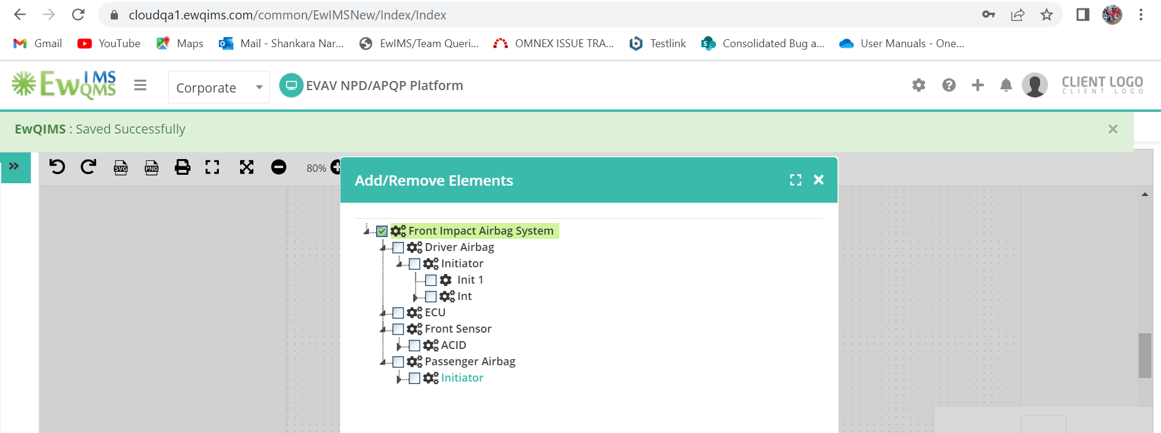Check the ACID checkbox
Image resolution: width=1161 pixels, height=433 pixels.
414,345
